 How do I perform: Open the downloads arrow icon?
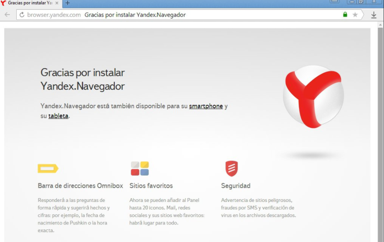click(x=374, y=15)
